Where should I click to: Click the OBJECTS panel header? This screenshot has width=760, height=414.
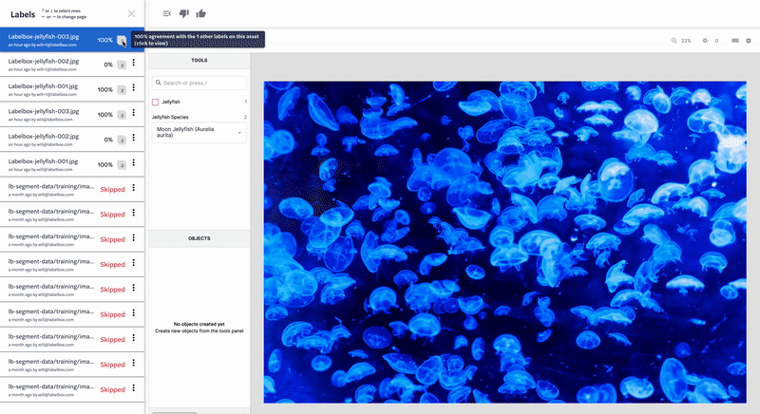point(199,238)
